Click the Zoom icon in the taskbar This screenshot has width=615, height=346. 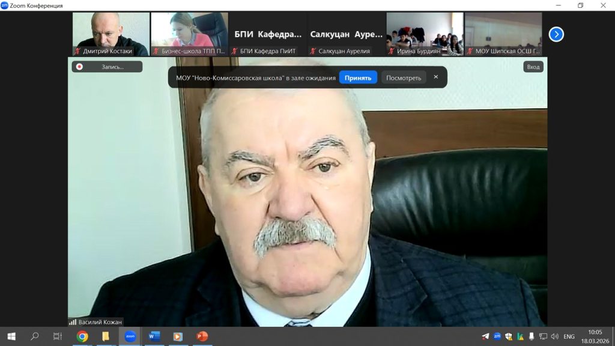tap(130, 336)
